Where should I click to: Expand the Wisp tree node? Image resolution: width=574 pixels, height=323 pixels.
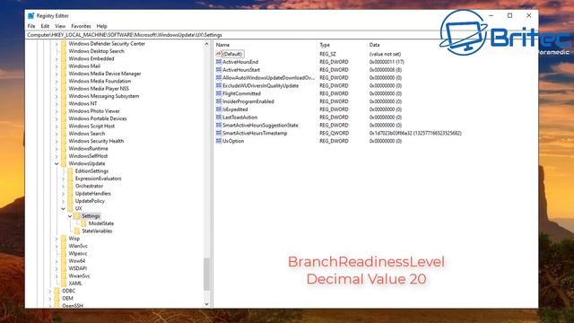tap(57, 239)
